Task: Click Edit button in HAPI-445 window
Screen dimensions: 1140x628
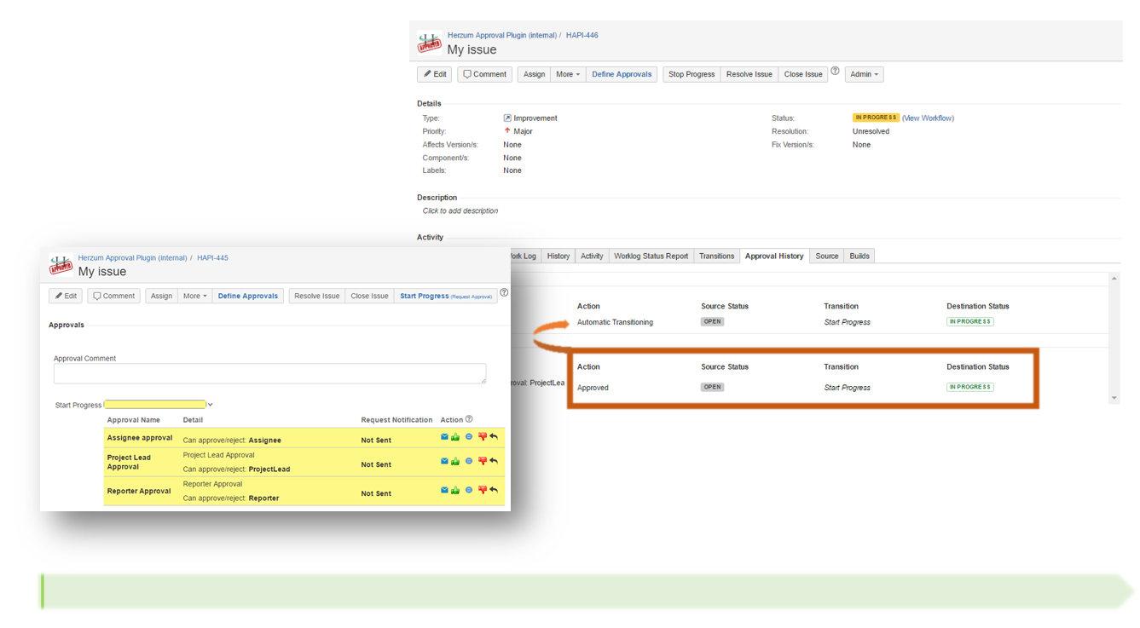Action: (66, 296)
